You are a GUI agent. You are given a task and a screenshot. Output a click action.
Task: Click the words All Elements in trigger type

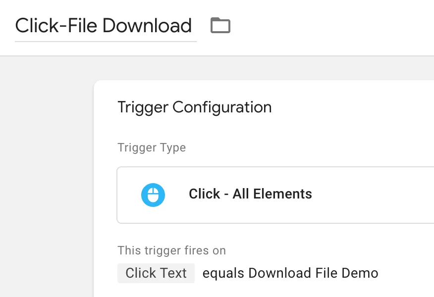[x=272, y=194]
